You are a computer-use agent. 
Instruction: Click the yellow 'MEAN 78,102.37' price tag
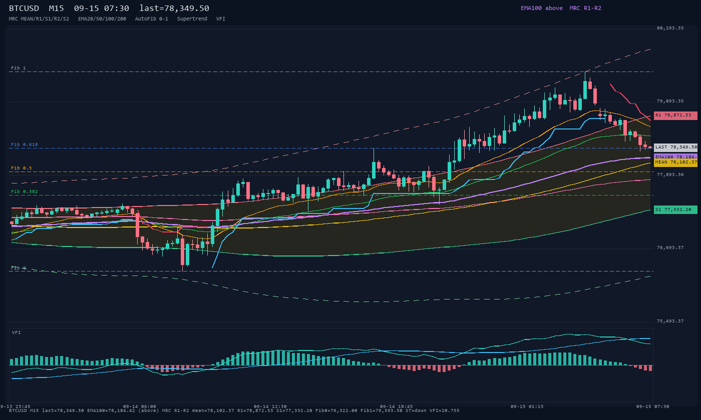coord(675,162)
